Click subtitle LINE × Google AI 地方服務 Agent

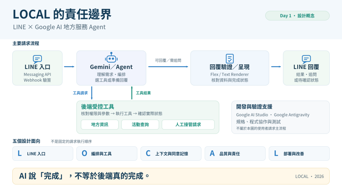(59, 27)
